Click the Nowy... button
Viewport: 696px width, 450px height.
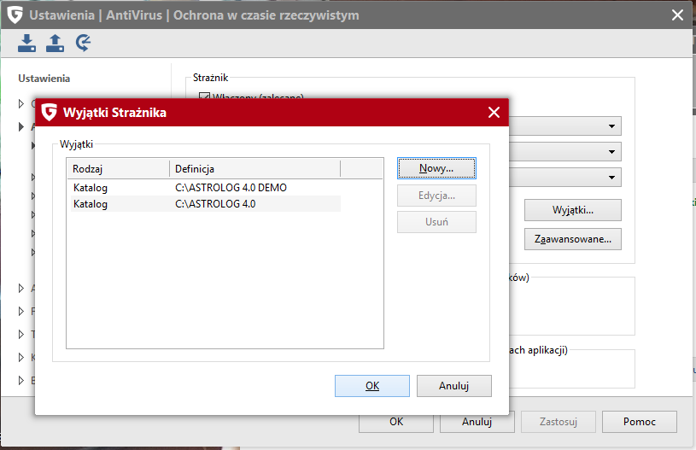(x=436, y=168)
